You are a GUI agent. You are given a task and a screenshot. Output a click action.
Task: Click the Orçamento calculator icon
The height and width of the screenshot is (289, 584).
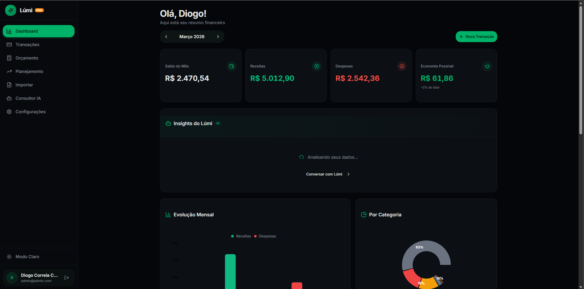pyautogui.click(x=9, y=58)
